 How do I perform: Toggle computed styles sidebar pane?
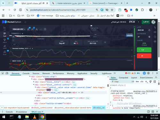click(155, 82)
